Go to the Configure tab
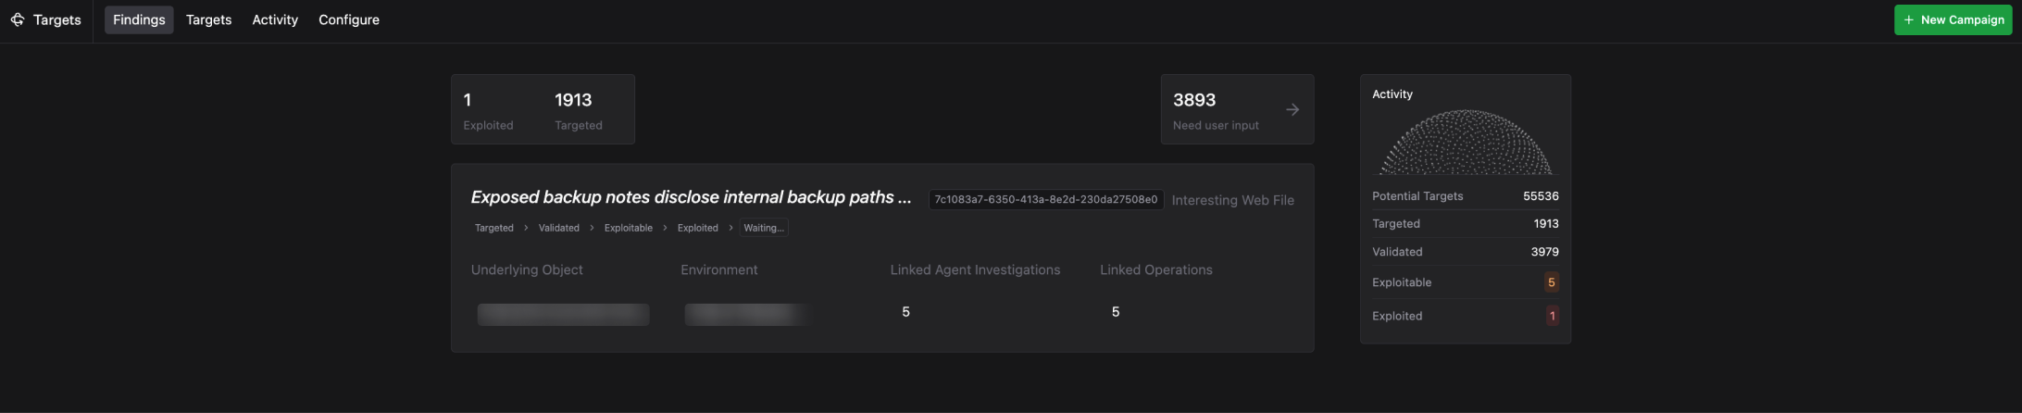Image resolution: width=2022 pixels, height=413 pixels. [349, 19]
